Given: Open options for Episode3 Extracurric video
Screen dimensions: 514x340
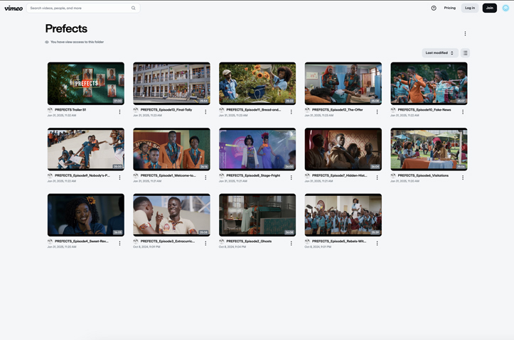Looking at the screenshot, I should click(205, 243).
